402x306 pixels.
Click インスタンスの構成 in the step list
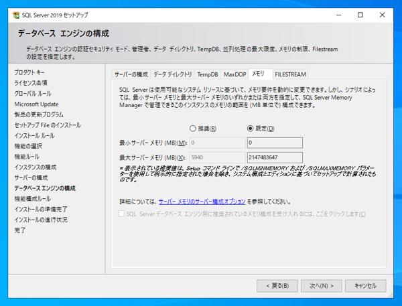tap(35, 167)
